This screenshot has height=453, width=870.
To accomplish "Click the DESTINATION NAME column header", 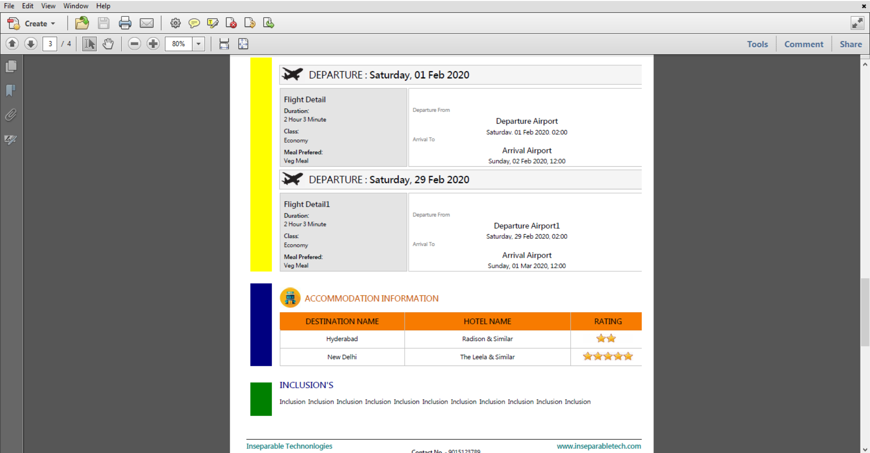I will pyautogui.click(x=342, y=321).
